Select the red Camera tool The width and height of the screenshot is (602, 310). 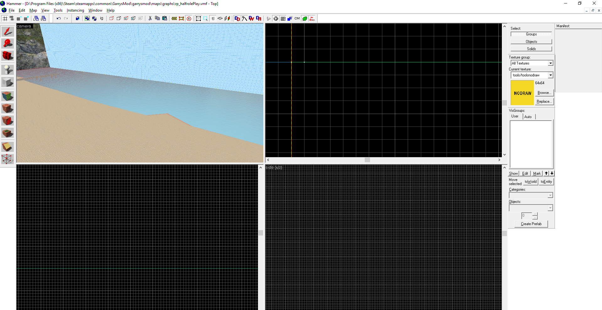[x=8, y=56]
